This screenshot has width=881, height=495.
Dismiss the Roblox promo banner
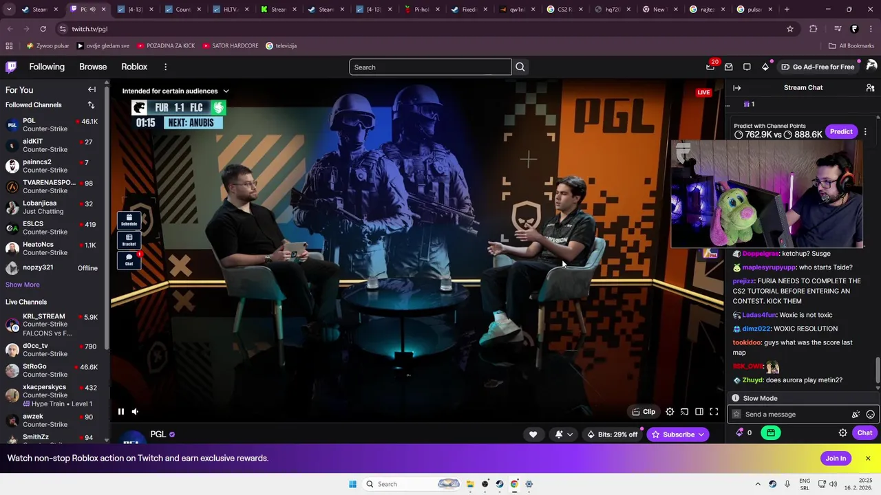868,459
